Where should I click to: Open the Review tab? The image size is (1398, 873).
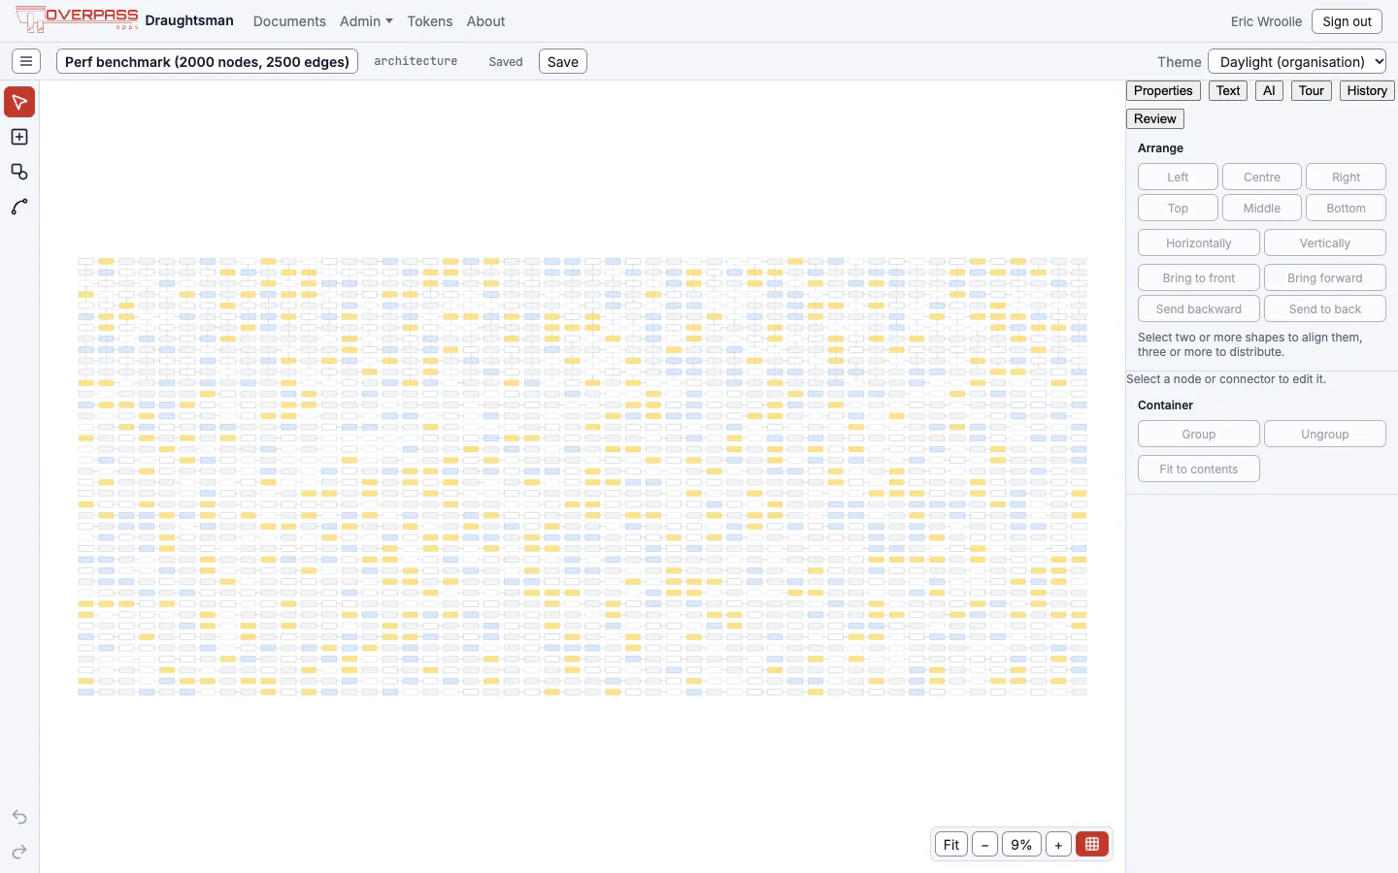coord(1155,118)
